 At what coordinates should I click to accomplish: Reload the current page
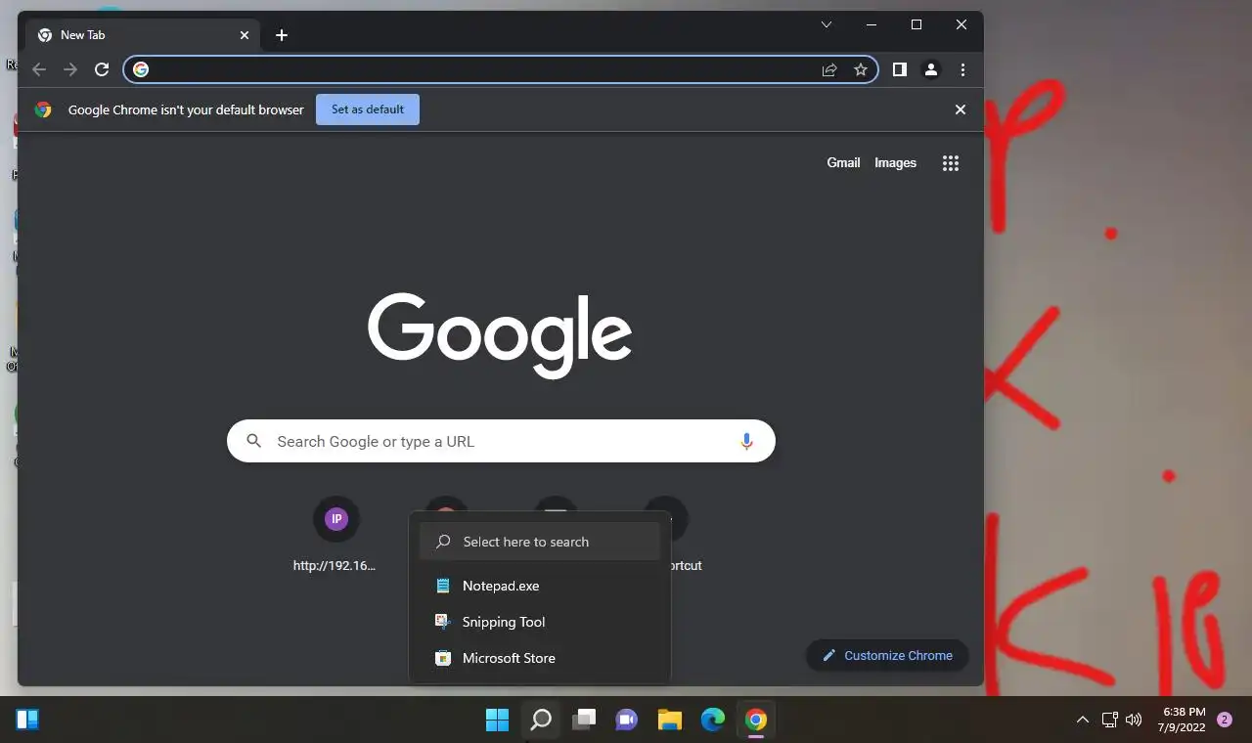coord(102,69)
